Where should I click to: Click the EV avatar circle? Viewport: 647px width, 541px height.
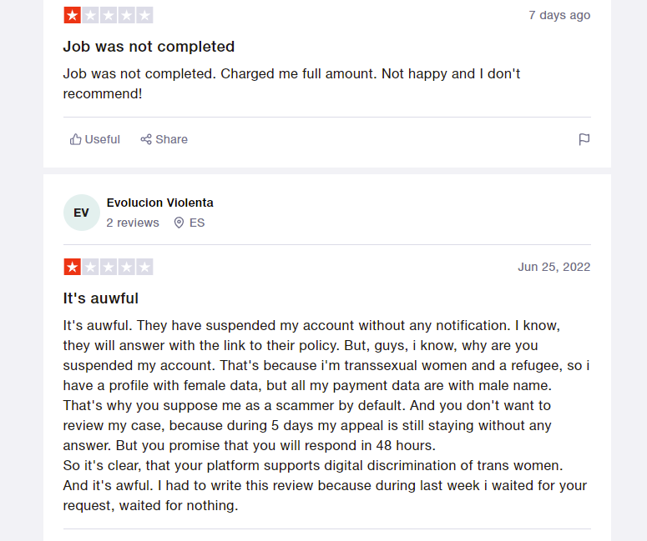82,213
